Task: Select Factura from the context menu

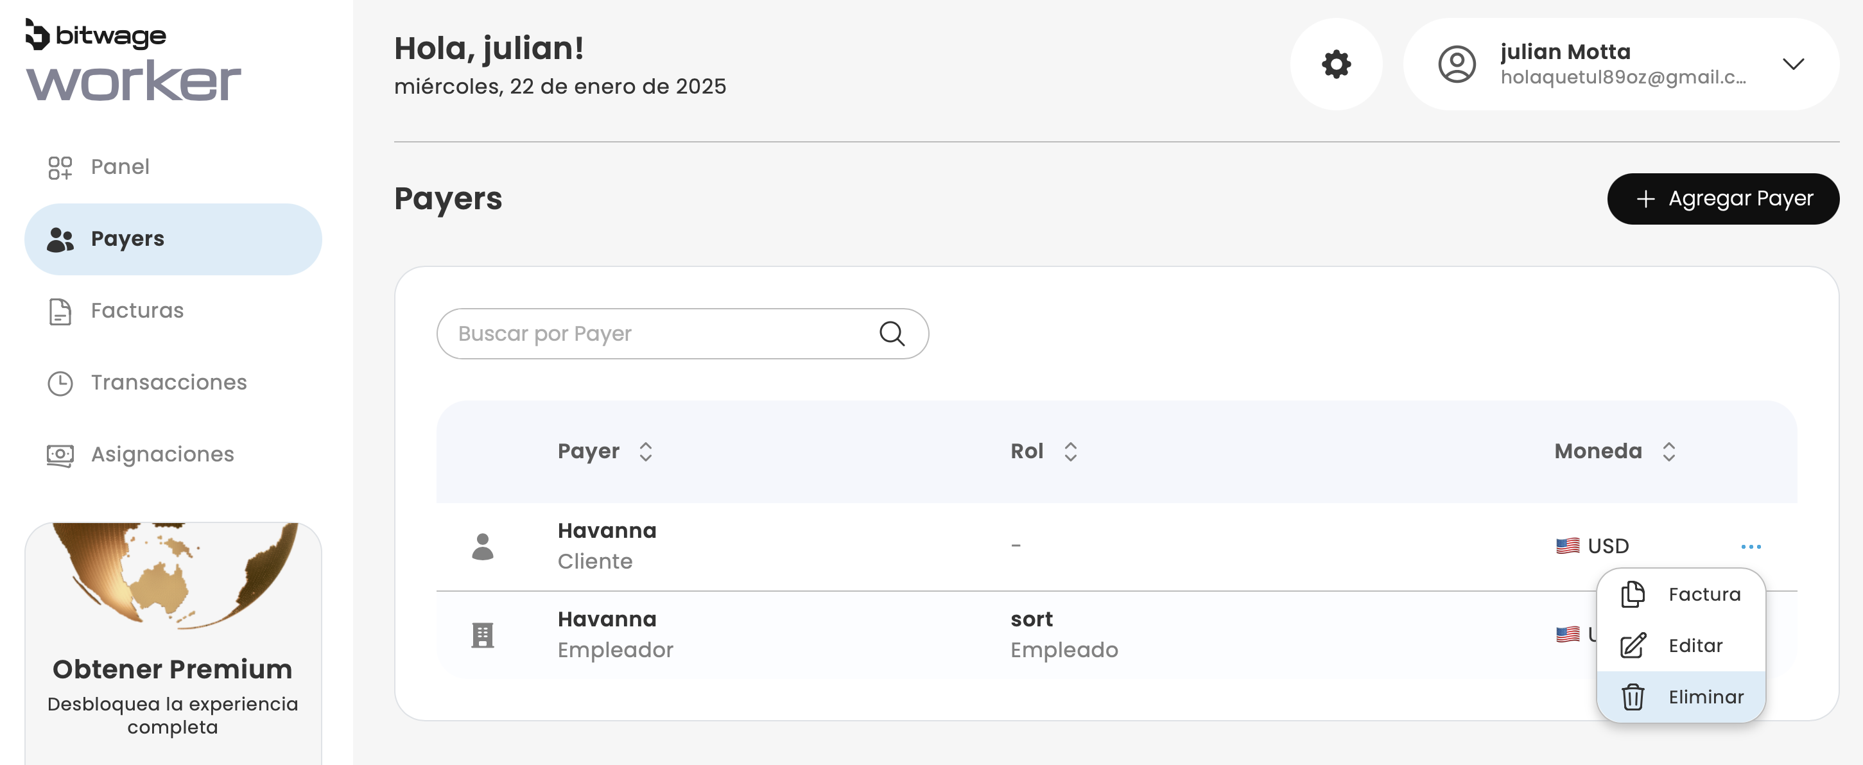Action: (1703, 594)
